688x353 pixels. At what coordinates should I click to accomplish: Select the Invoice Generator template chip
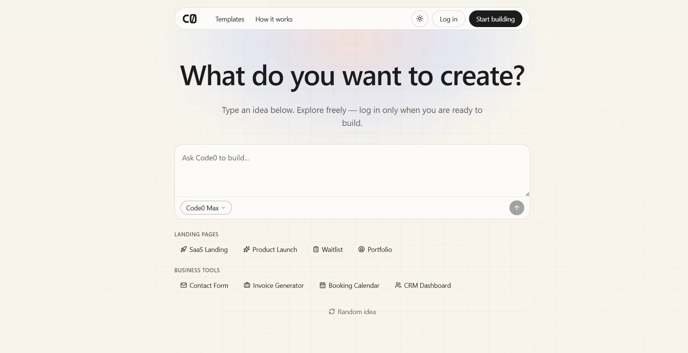point(274,285)
